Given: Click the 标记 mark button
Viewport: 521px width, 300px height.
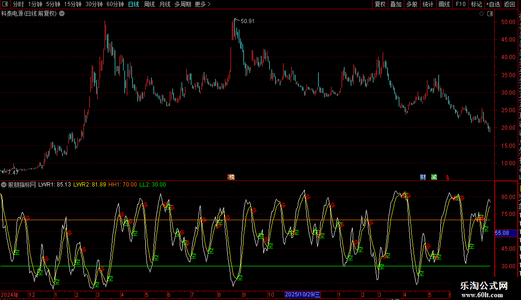Looking at the screenshot, I should coord(476,4).
